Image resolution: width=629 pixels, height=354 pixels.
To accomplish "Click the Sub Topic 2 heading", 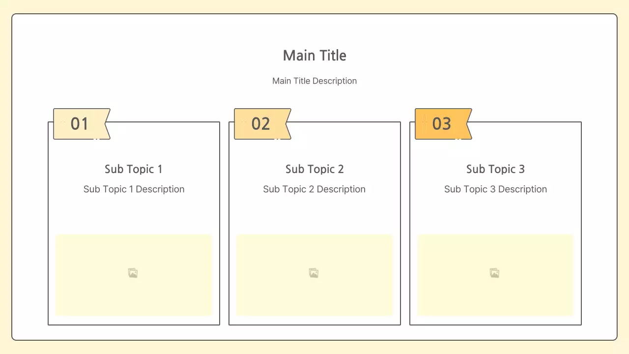I will [x=314, y=169].
